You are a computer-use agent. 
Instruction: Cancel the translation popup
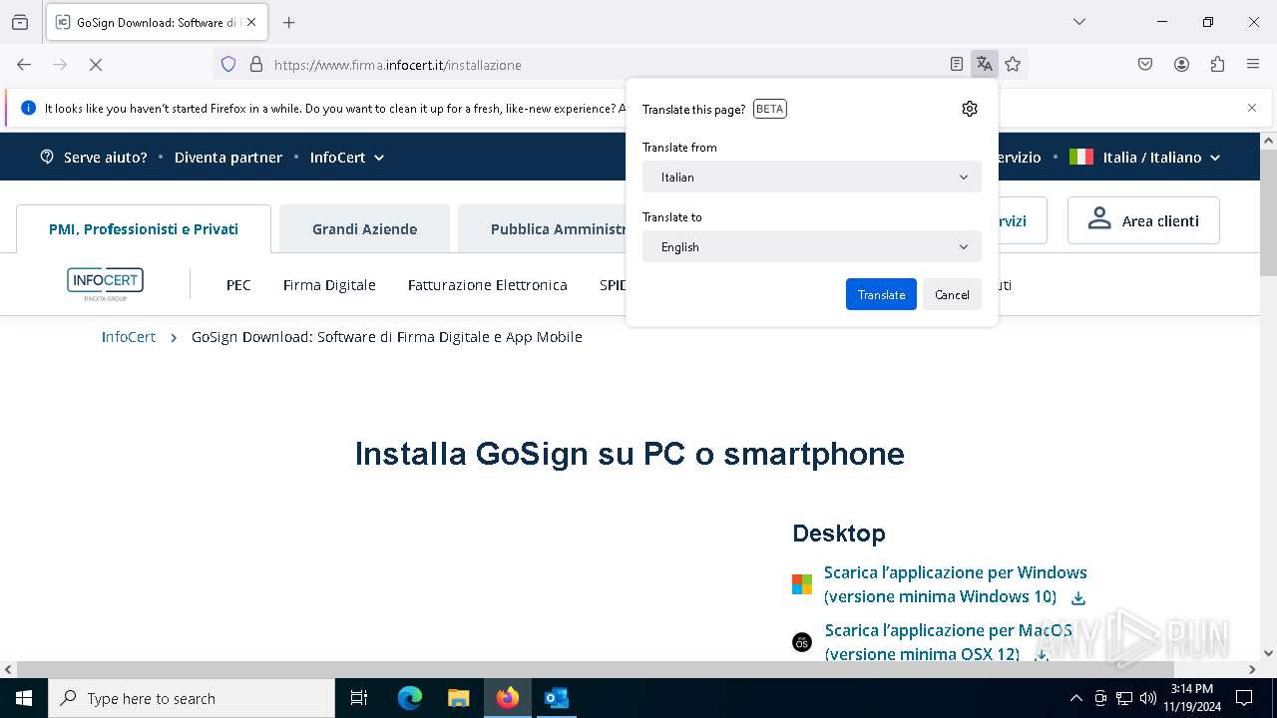[952, 294]
